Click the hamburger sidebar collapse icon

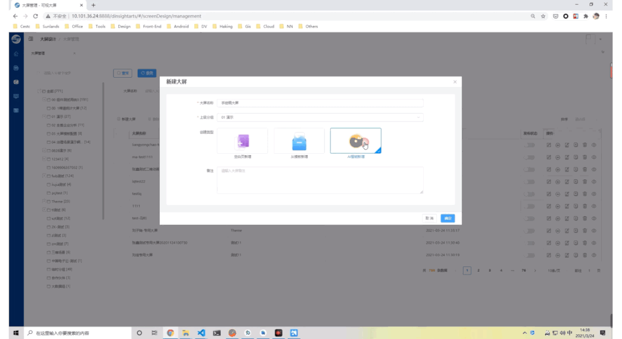point(31,39)
